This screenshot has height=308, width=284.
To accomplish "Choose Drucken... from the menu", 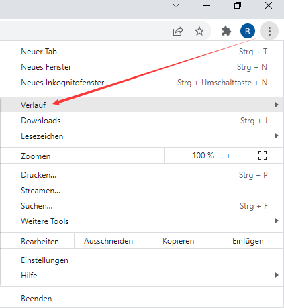I will [x=142, y=175].
